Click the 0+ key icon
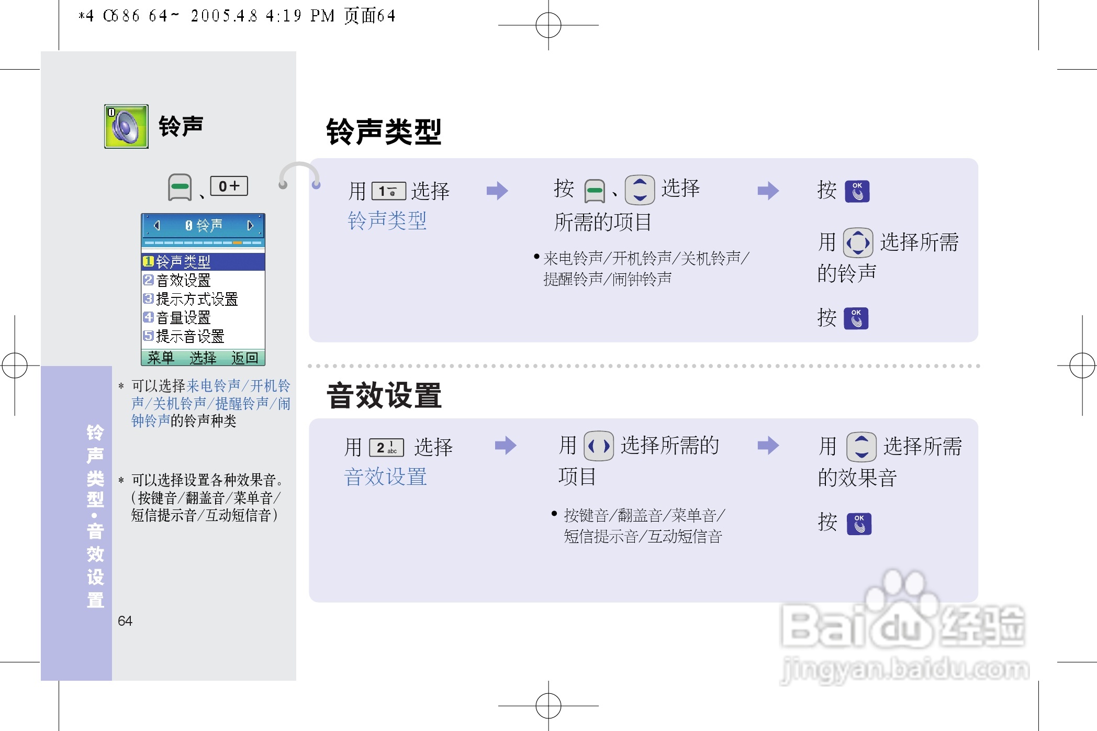The height and width of the screenshot is (731, 1097). click(229, 186)
